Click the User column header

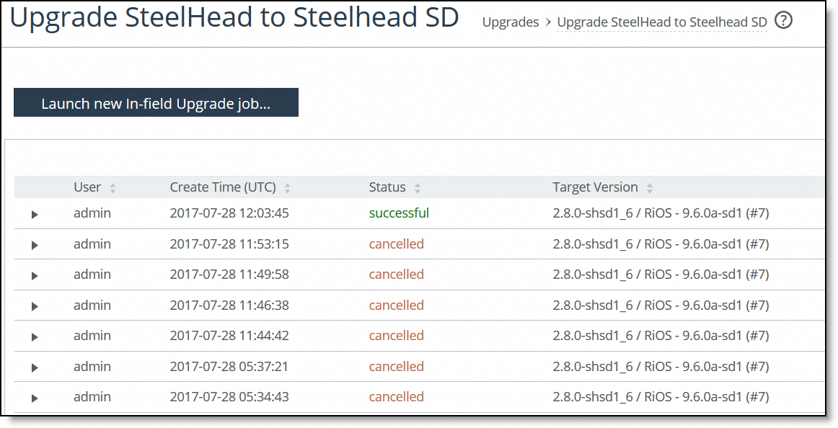pos(87,187)
